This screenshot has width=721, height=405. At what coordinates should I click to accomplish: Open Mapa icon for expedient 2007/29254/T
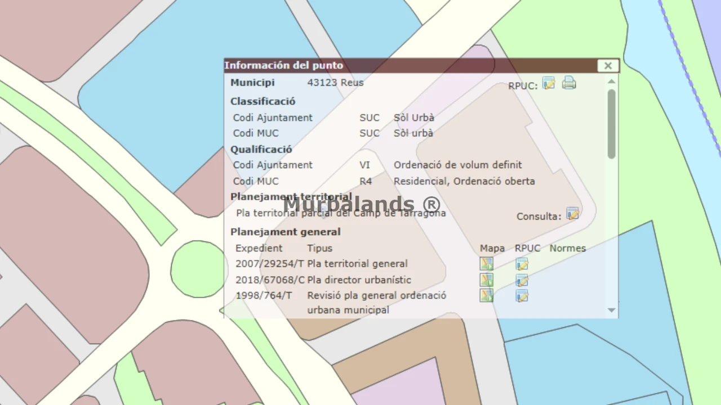(x=486, y=264)
